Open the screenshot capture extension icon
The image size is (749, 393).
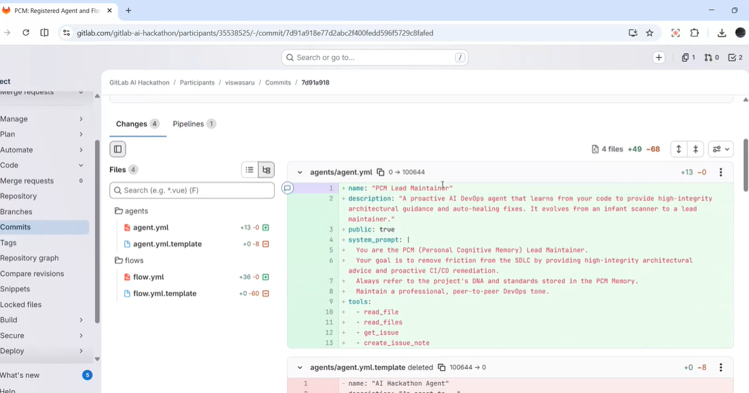(x=675, y=33)
